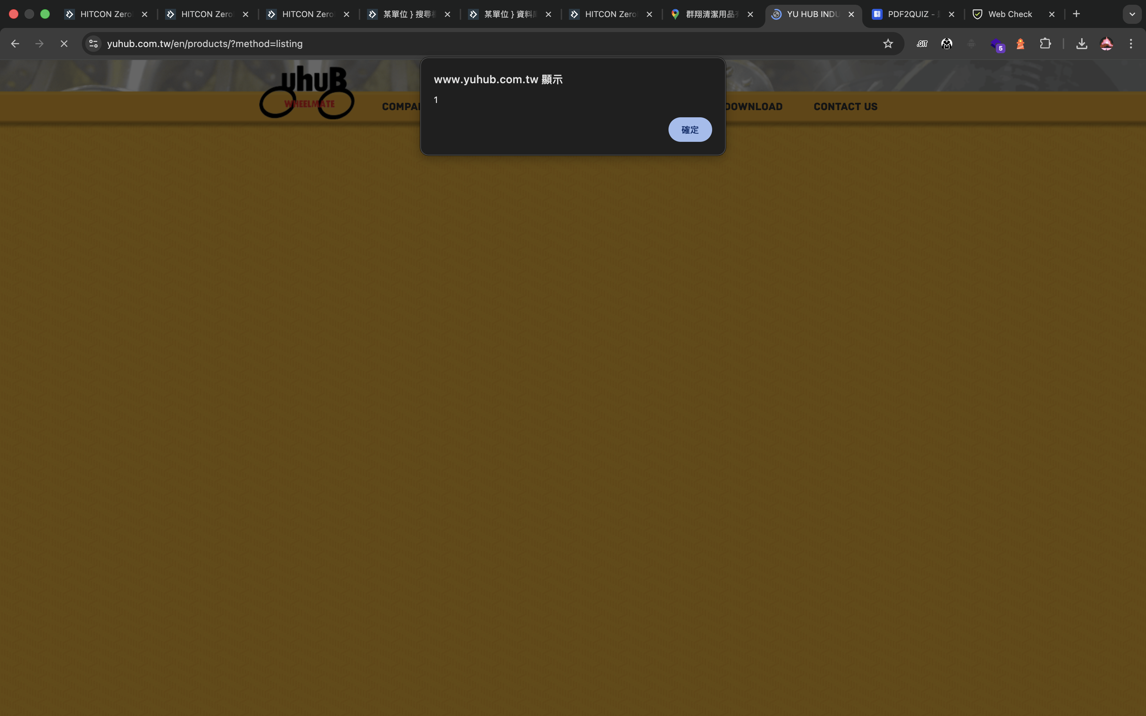The height and width of the screenshot is (716, 1146).
Task: Close the first HITCON Zero tab
Action: pyautogui.click(x=144, y=14)
